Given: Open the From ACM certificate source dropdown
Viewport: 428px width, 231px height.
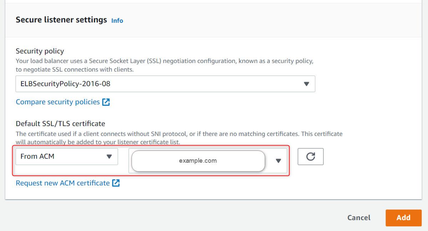Looking at the screenshot, I should (67, 156).
